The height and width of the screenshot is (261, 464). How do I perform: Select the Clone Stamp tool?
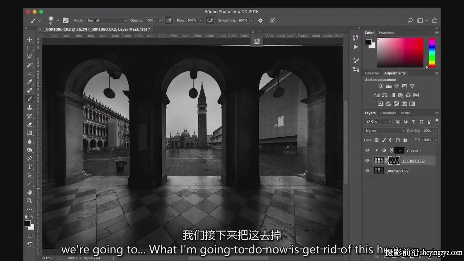click(x=30, y=107)
